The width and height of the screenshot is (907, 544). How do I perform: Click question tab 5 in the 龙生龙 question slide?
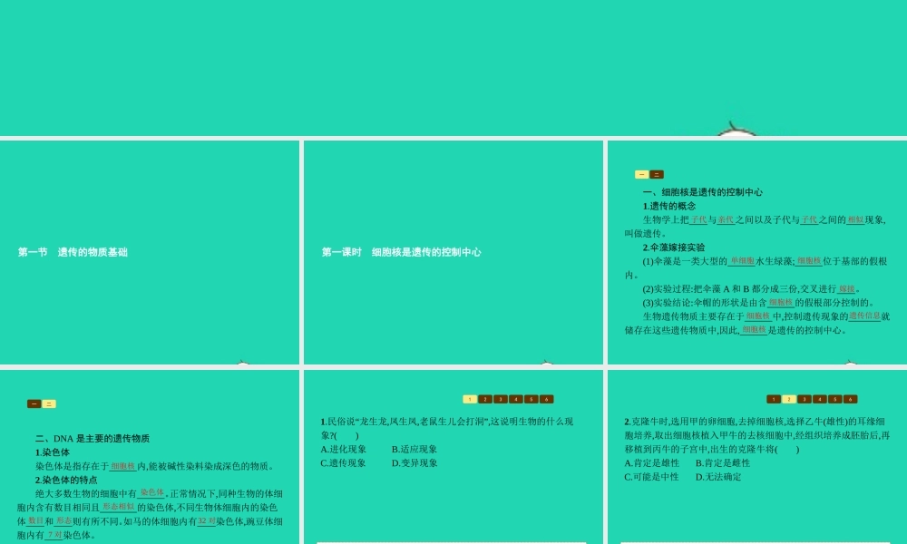pos(531,400)
